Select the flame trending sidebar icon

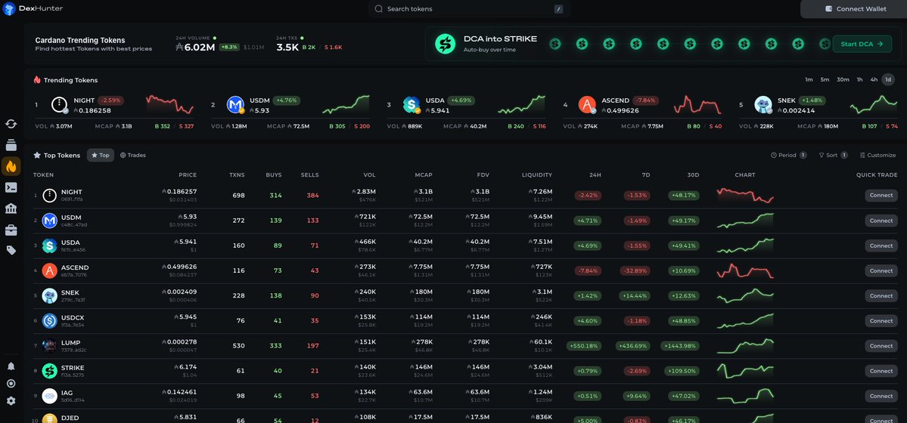tap(11, 166)
